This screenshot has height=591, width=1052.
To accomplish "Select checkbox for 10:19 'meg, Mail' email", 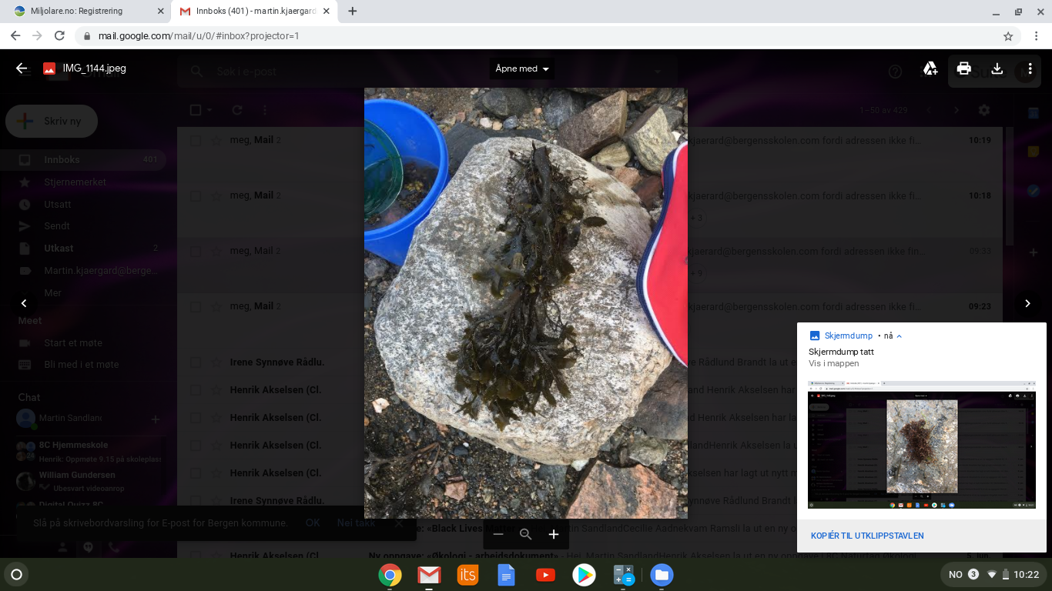I will tap(196, 141).
